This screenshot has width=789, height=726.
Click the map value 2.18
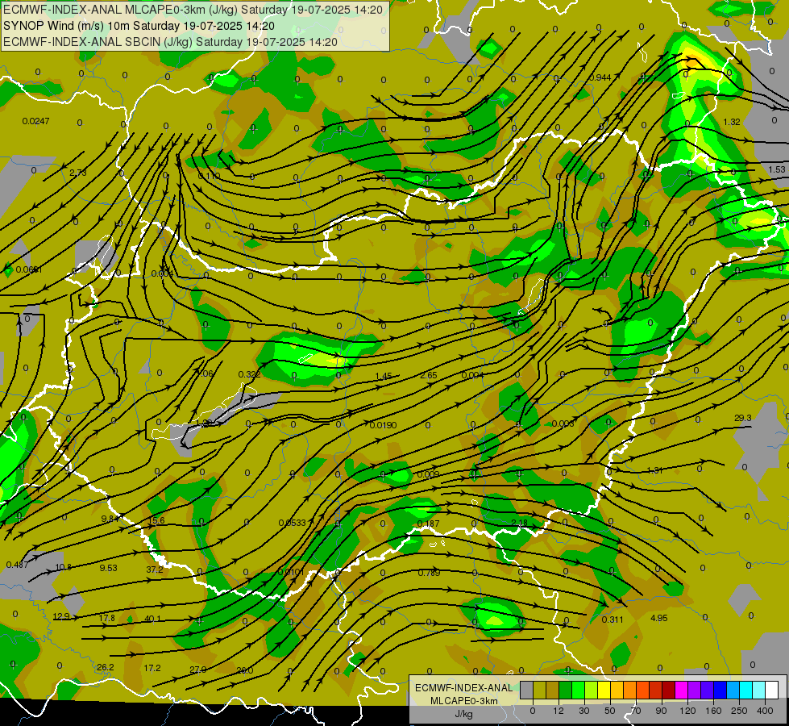coord(519,523)
